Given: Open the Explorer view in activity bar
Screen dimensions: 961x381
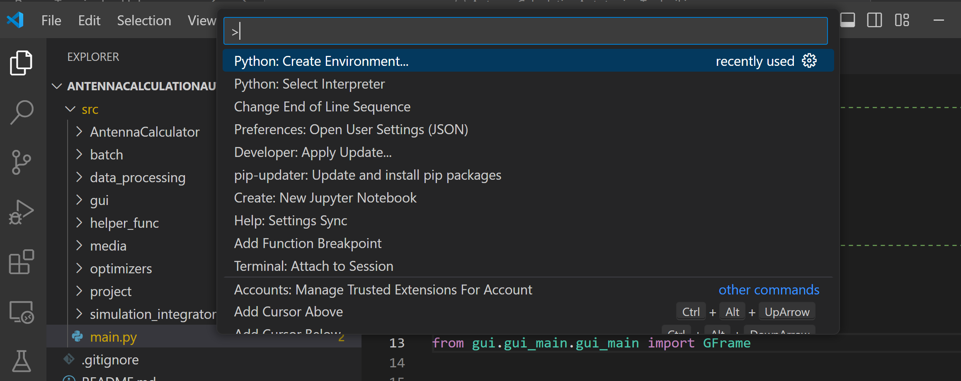Looking at the screenshot, I should click(21, 63).
